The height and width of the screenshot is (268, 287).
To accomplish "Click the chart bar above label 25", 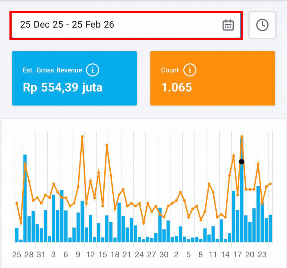I will 17,236.
